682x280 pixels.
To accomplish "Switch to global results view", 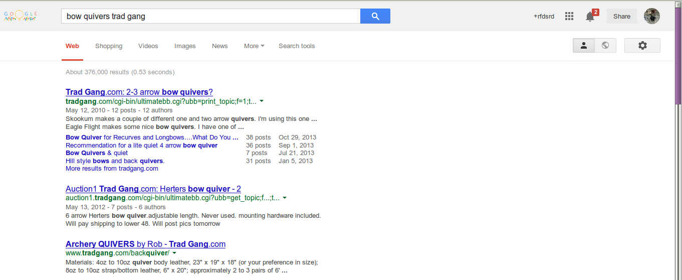I will point(605,45).
